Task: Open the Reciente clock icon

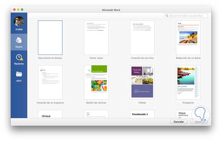Action: click(x=19, y=57)
